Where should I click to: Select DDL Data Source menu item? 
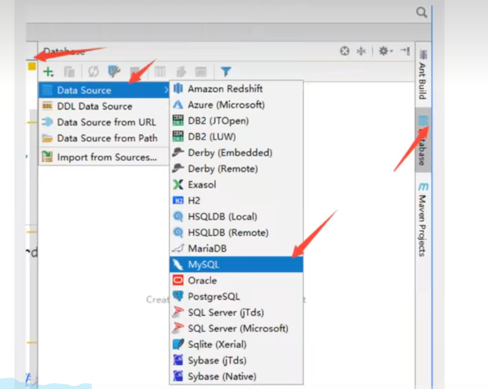(x=104, y=106)
